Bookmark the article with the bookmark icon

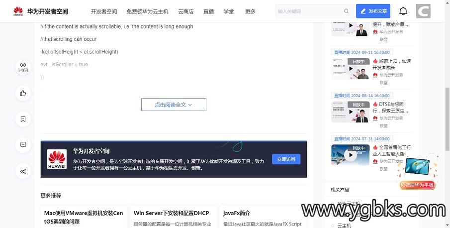23,119
